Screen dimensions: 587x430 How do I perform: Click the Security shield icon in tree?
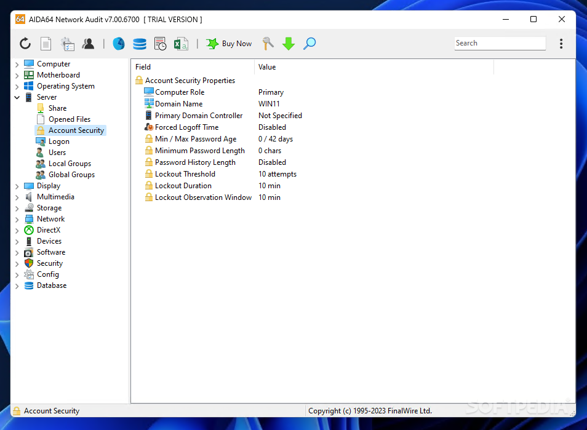[x=29, y=263]
